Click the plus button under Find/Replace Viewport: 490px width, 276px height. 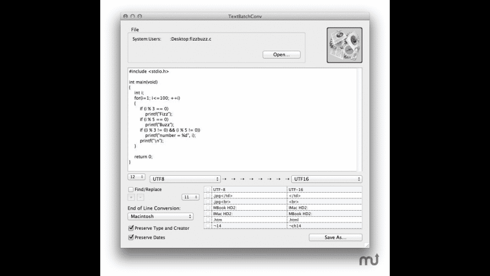click(131, 197)
